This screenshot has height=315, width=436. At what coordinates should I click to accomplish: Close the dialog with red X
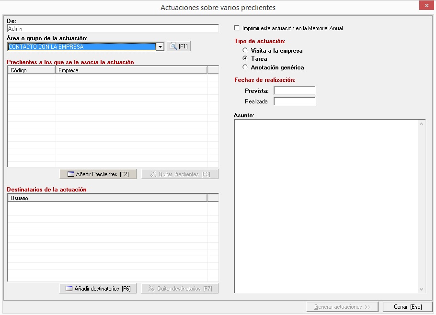[x=426, y=6]
